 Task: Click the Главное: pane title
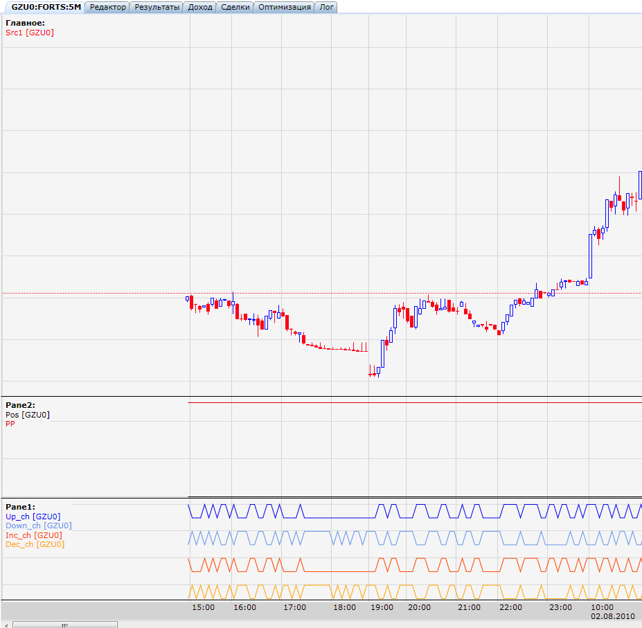point(25,23)
